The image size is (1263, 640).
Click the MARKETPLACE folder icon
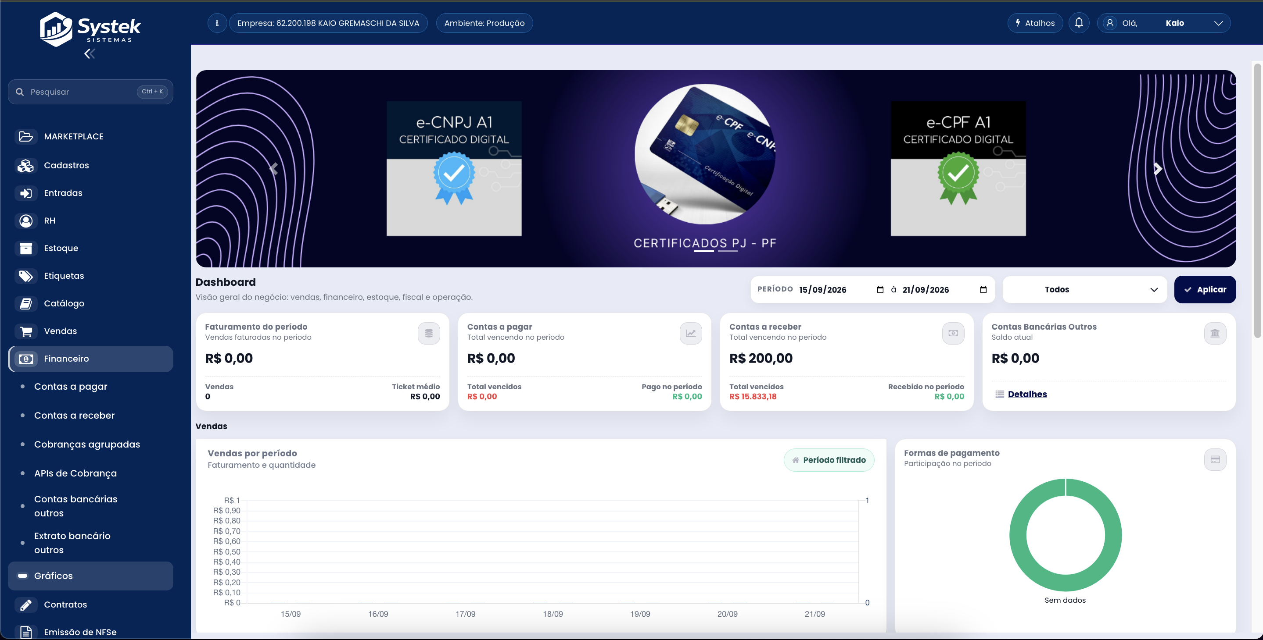25,137
